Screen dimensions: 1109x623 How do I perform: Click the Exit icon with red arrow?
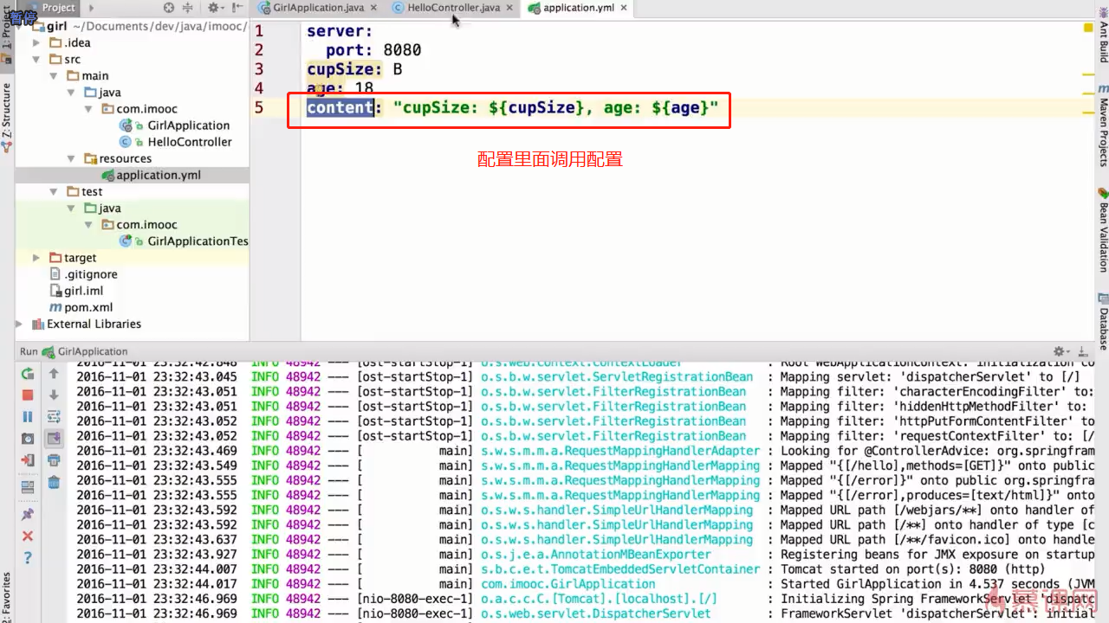tap(28, 460)
